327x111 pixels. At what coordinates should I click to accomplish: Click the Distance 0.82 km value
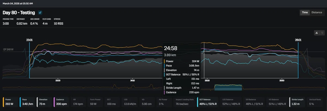[x=22, y=24]
